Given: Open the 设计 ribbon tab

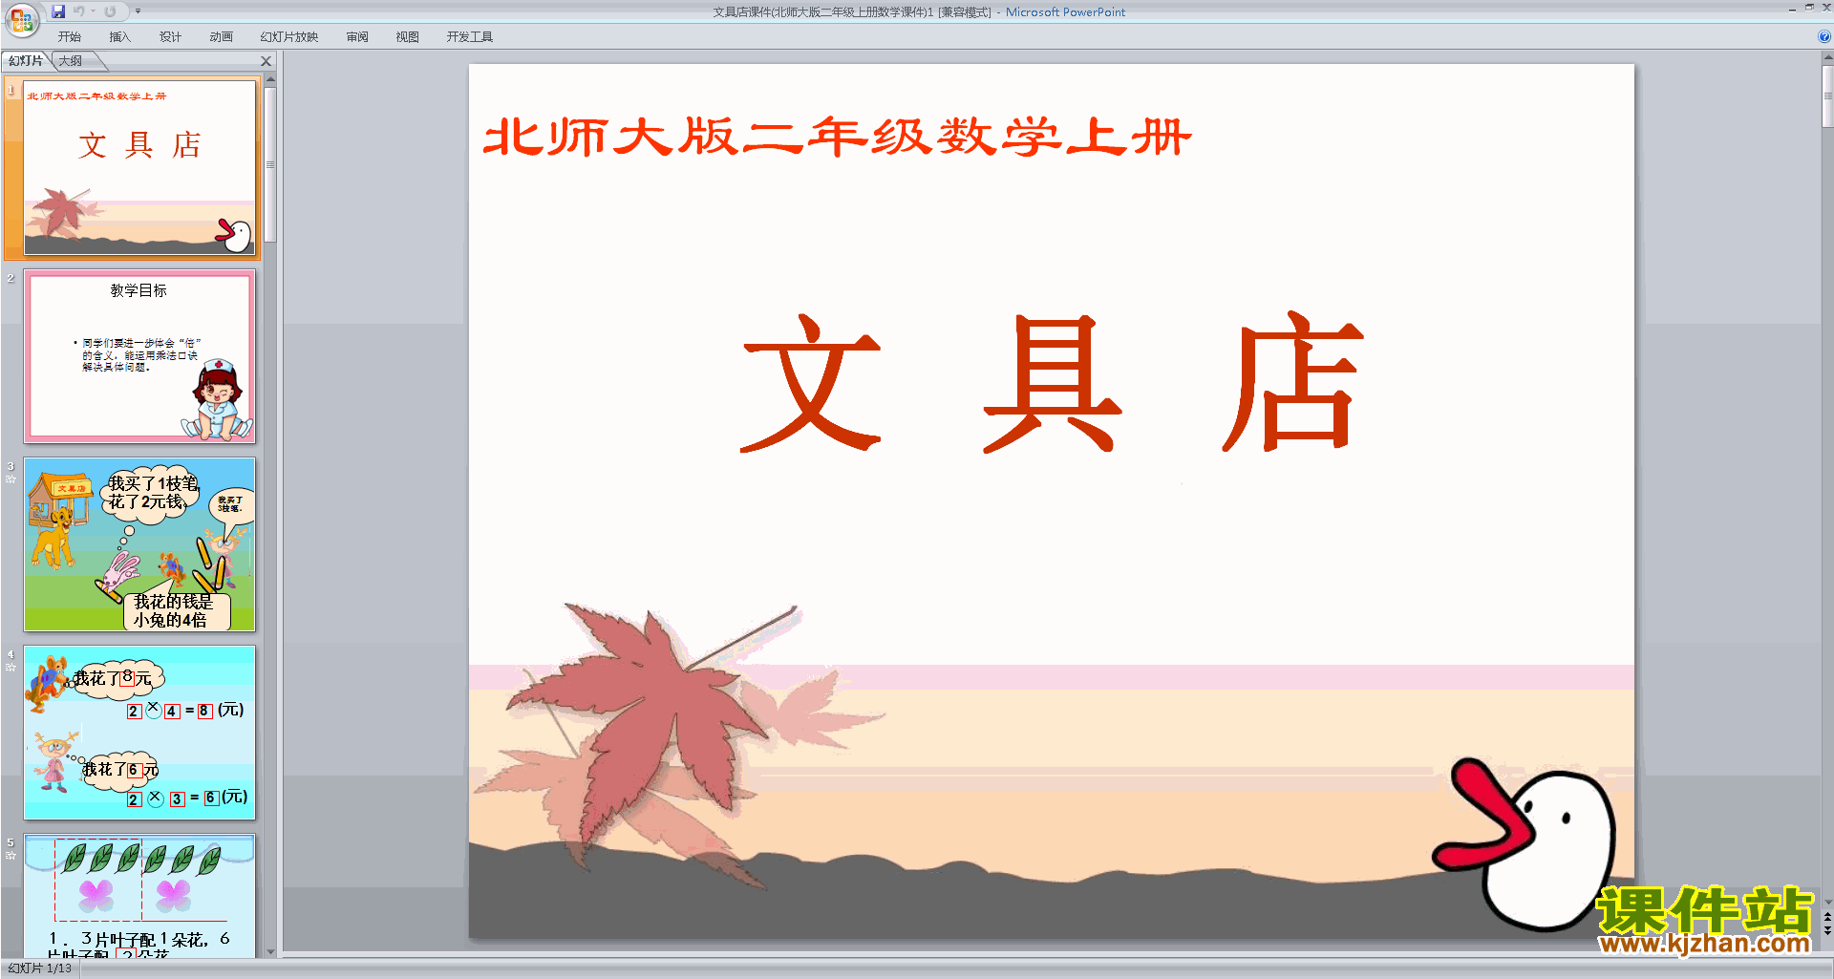Looking at the screenshot, I should click(x=171, y=37).
